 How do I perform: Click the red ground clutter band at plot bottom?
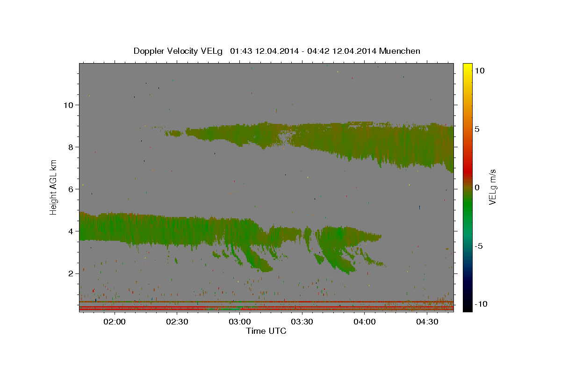coord(266,309)
